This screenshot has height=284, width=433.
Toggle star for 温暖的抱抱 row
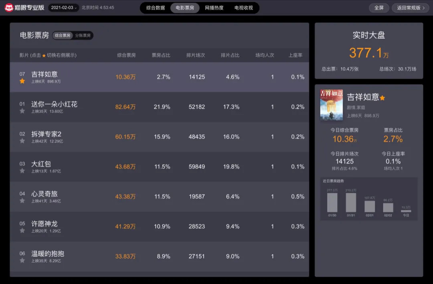22,260
